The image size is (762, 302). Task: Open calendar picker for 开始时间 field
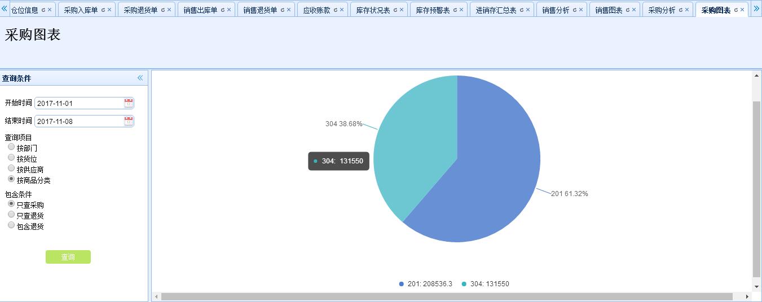point(129,103)
